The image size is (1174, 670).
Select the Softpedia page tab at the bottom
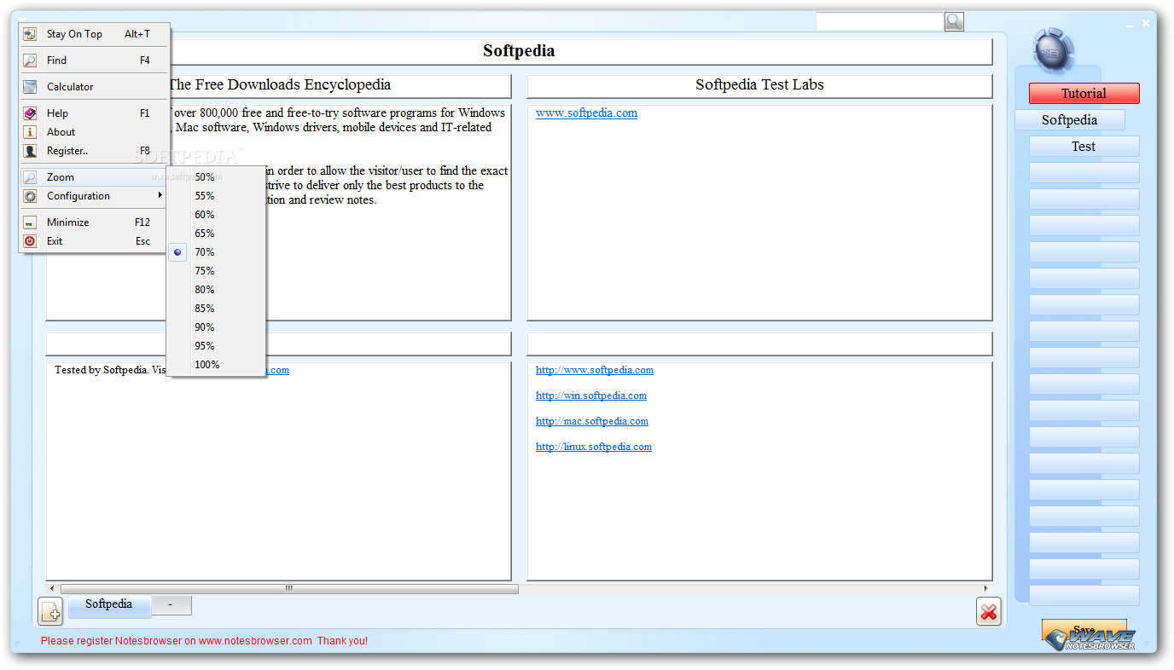tap(109, 605)
